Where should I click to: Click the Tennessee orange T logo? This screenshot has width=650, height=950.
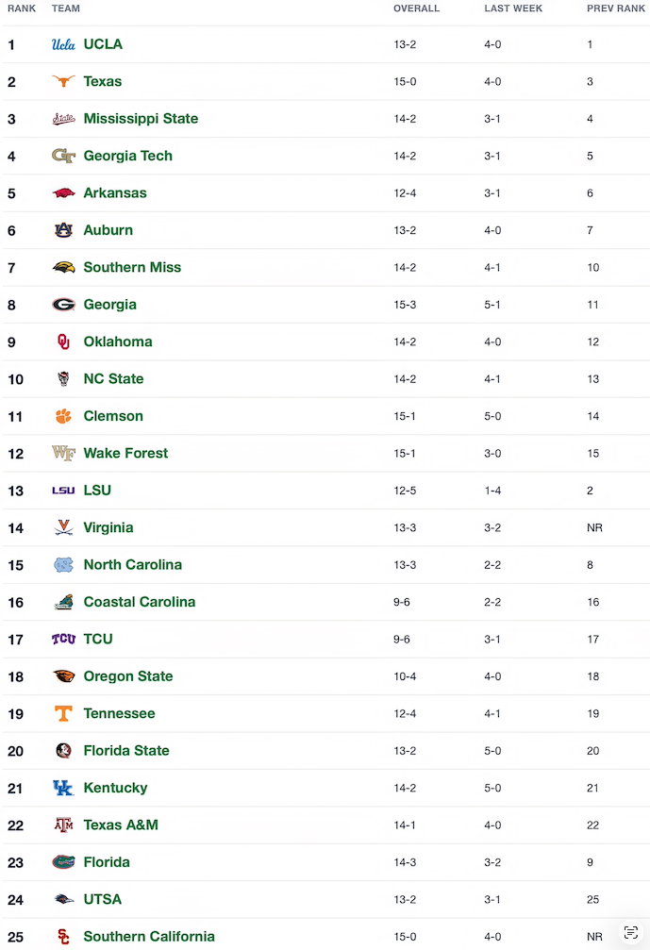click(63, 714)
